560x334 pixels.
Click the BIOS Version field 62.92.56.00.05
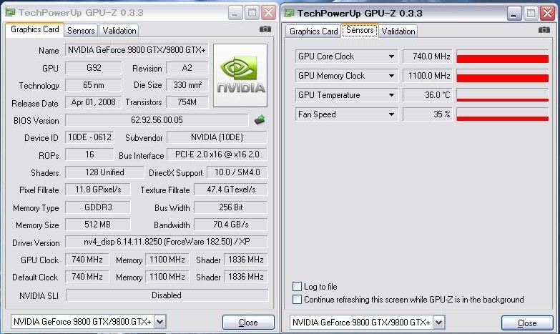(x=157, y=120)
